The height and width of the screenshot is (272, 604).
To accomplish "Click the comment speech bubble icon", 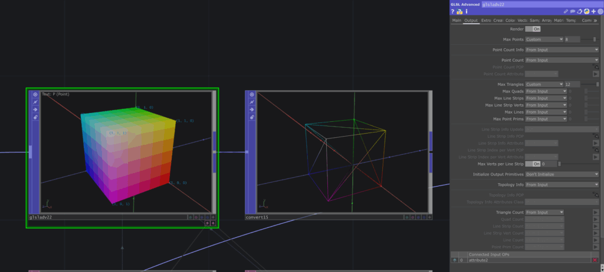I will point(572,11).
